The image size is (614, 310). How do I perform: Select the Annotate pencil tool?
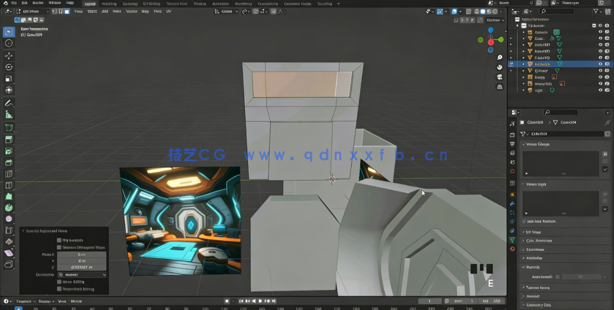click(9, 103)
